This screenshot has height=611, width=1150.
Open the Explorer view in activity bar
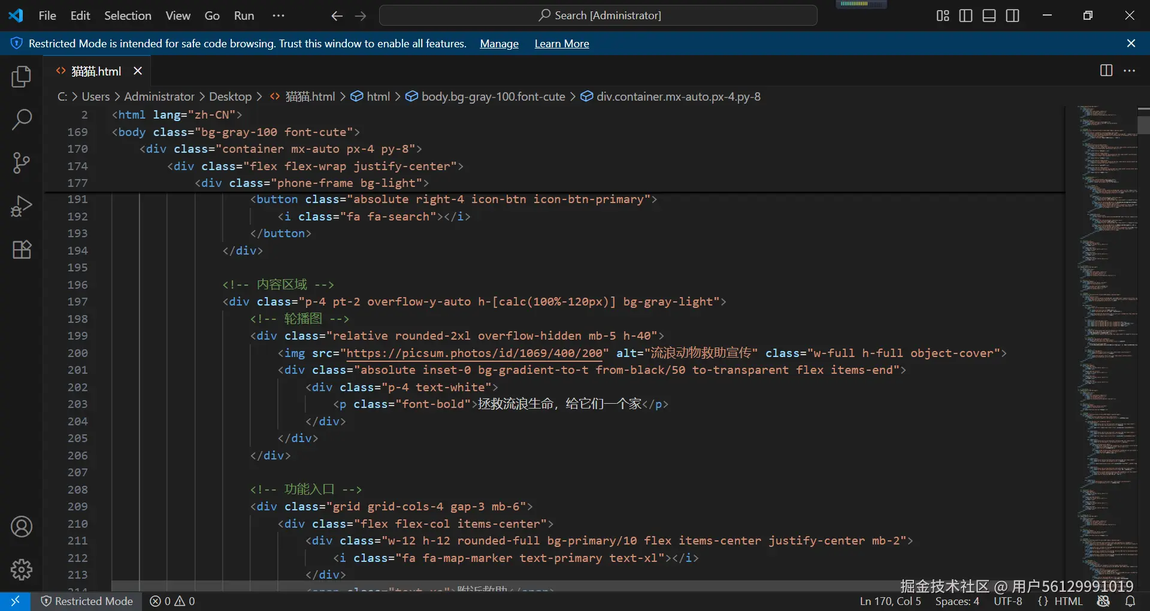coord(22,77)
